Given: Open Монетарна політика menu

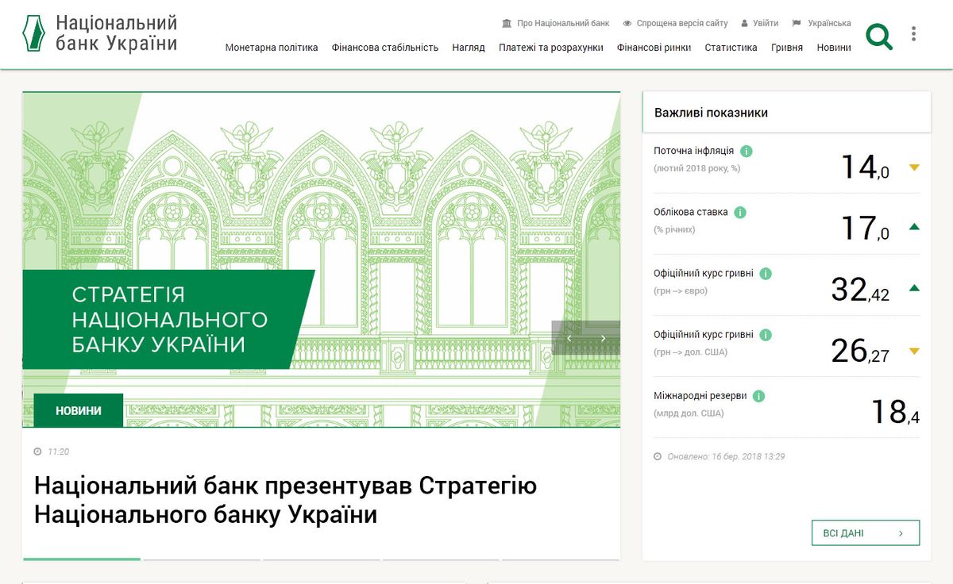Looking at the screenshot, I should point(272,48).
